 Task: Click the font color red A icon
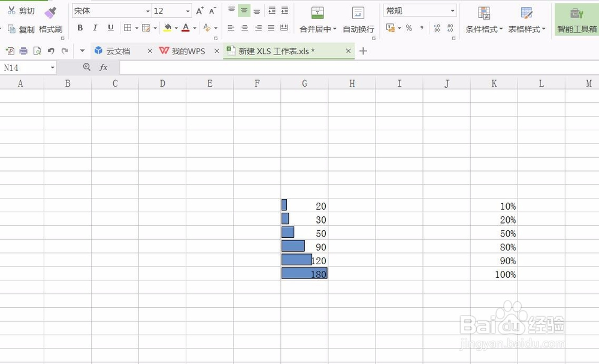186,28
